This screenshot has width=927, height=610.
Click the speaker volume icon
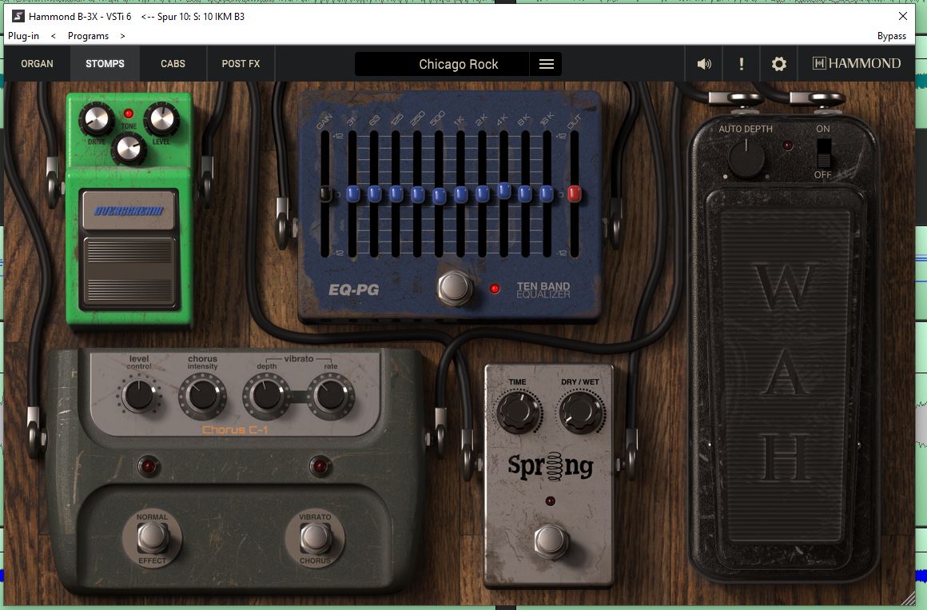pos(703,64)
